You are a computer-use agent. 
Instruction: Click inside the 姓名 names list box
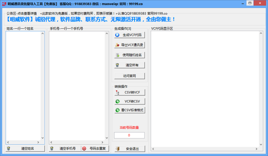click(x=23, y=86)
